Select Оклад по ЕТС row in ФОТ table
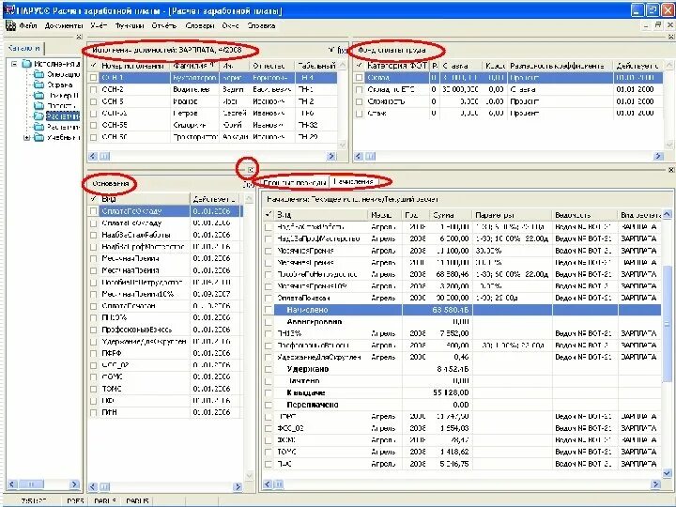The image size is (676, 507). click(508, 90)
